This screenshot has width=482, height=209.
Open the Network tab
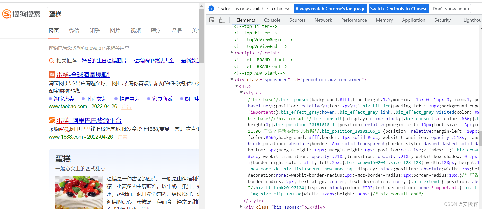(323, 20)
